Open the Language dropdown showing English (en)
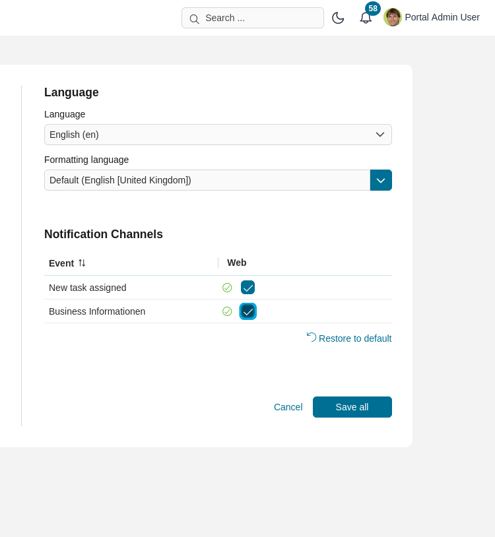This screenshot has width=495, height=537. point(218,135)
